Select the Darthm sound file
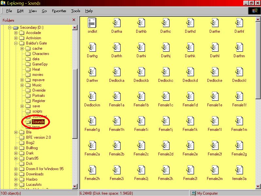 239,48
